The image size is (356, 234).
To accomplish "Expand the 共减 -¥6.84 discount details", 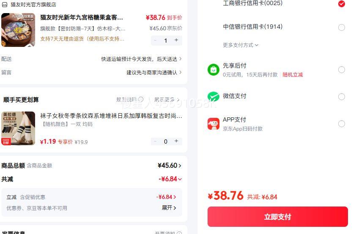I will coord(170,179).
